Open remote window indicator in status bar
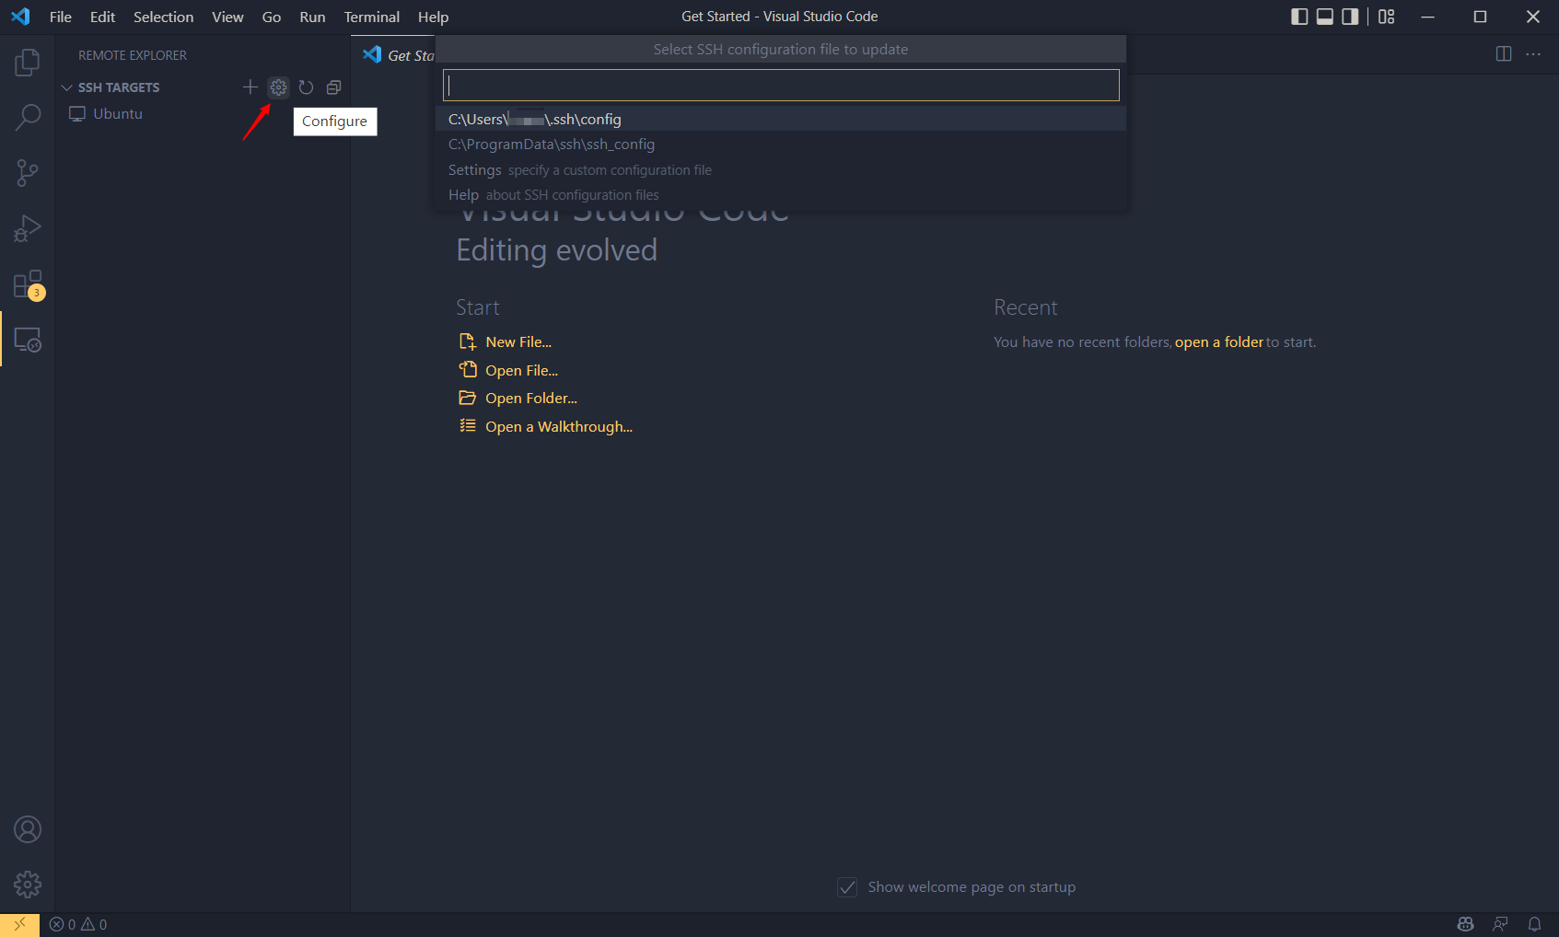Image resolution: width=1559 pixels, height=937 pixels. tap(19, 924)
